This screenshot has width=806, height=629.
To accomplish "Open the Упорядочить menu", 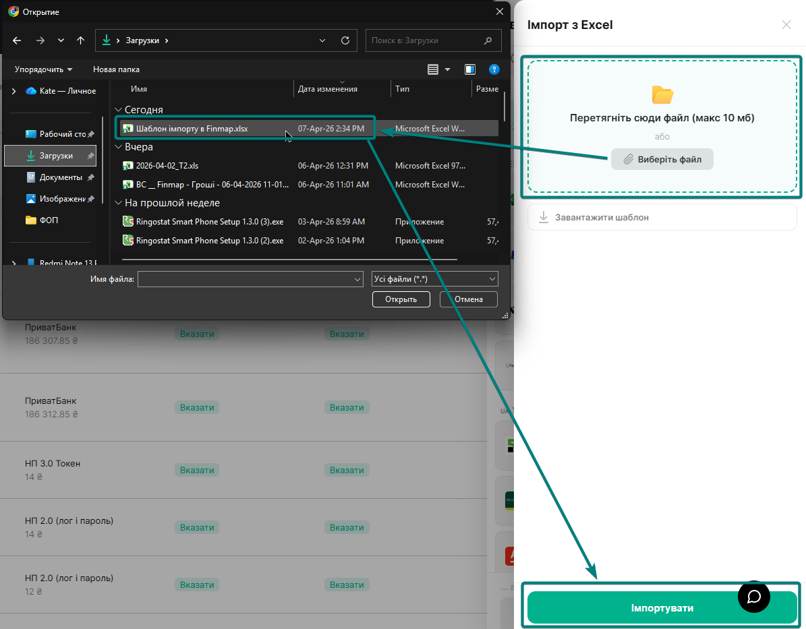I will (43, 69).
